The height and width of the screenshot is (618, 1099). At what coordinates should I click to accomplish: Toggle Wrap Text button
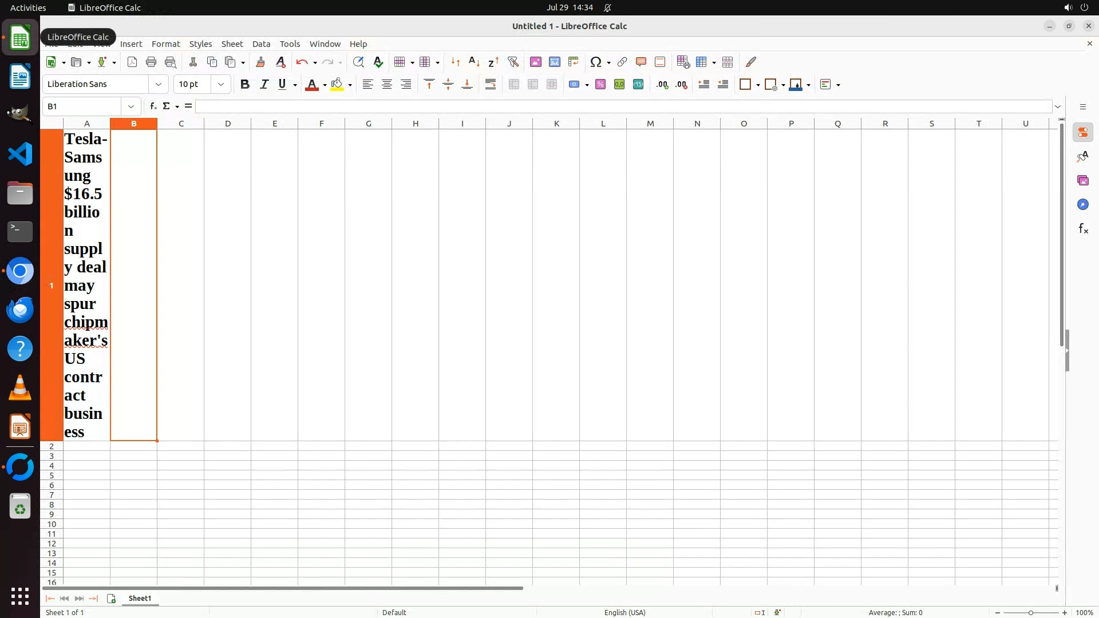(491, 84)
